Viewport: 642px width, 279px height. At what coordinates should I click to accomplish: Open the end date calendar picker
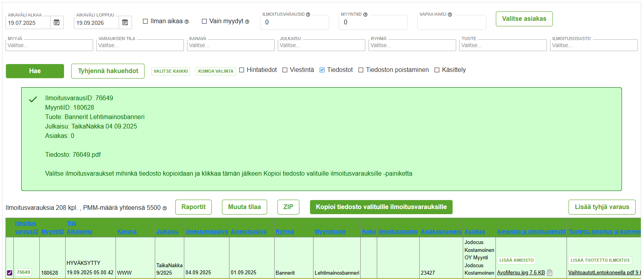pos(125,22)
